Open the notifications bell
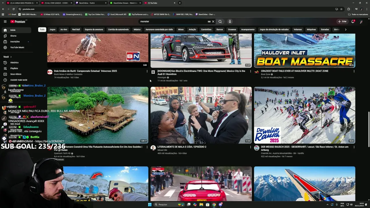This screenshot has width=370, height=208. pyautogui.click(x=353, y=21)
